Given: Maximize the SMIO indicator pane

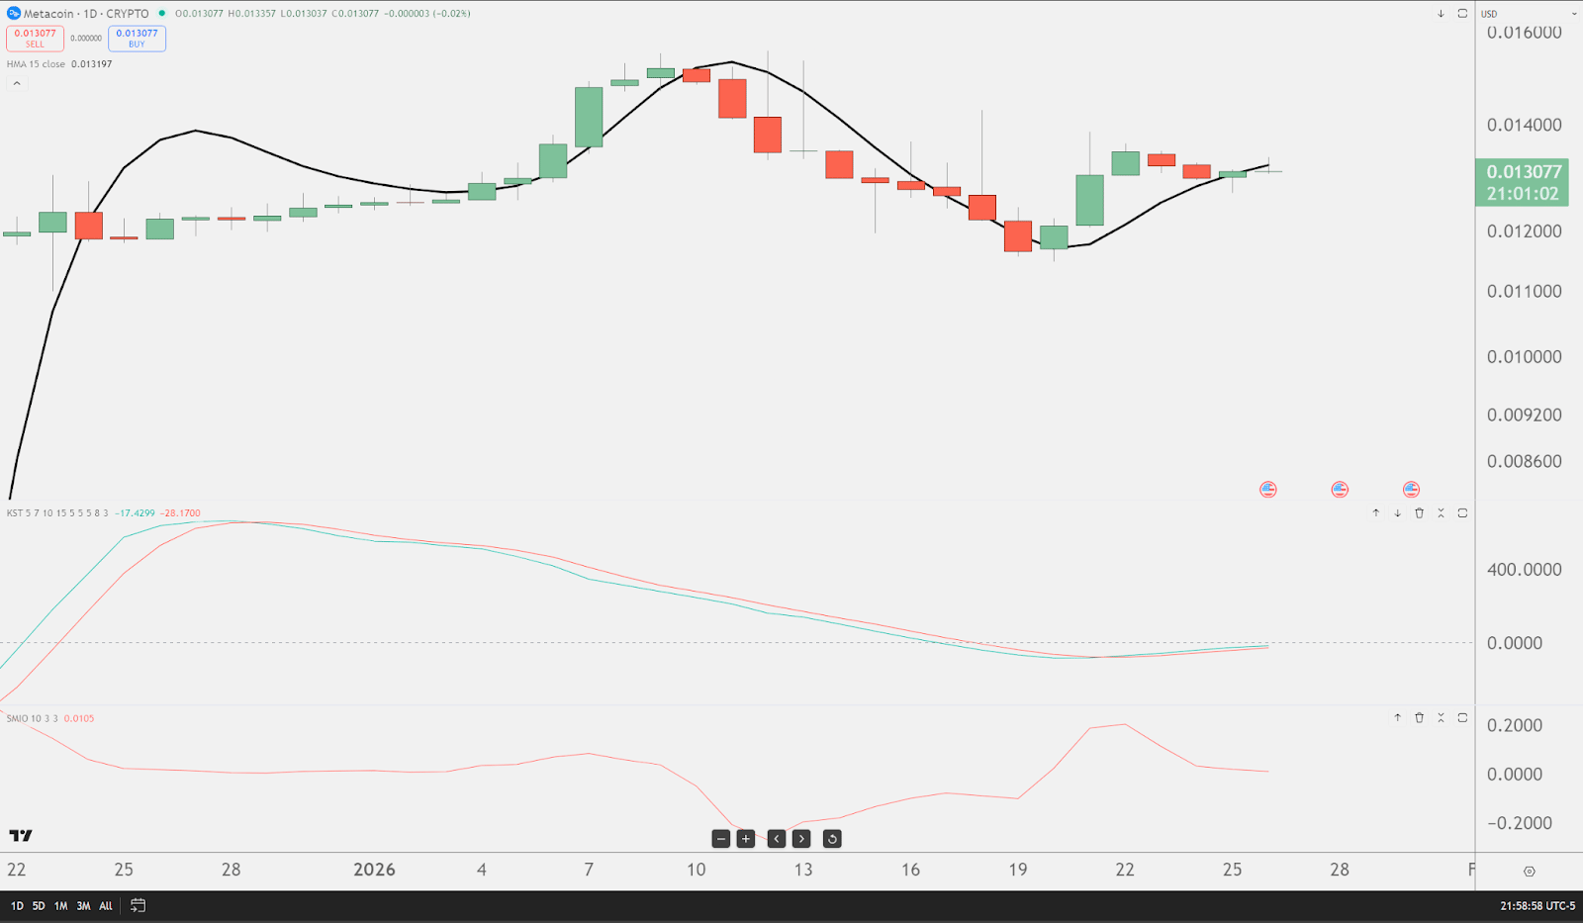Looking at the screenshot, I should click(1462, 718).
